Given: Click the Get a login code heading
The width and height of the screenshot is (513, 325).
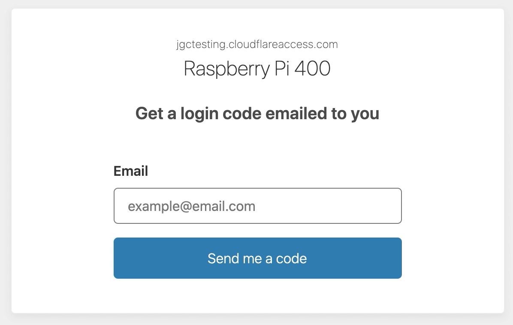Looking at the screenshot, I should [257, 114].
